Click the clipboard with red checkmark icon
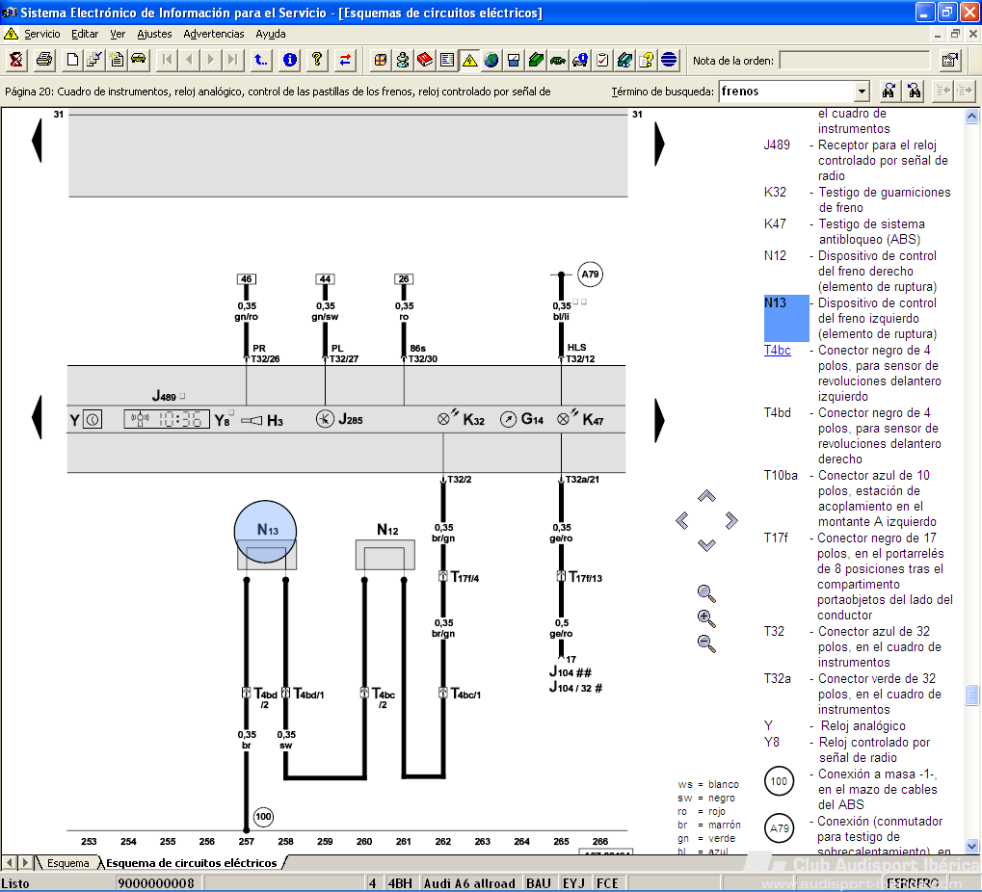The width and height of the screenshot is (982, 892). tap(602, 60)
